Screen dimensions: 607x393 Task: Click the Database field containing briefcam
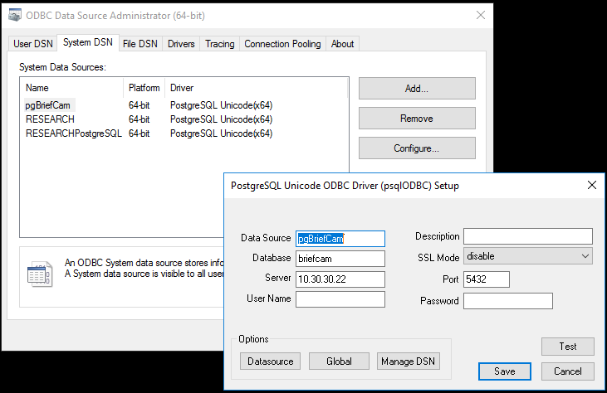coord(340,259)
